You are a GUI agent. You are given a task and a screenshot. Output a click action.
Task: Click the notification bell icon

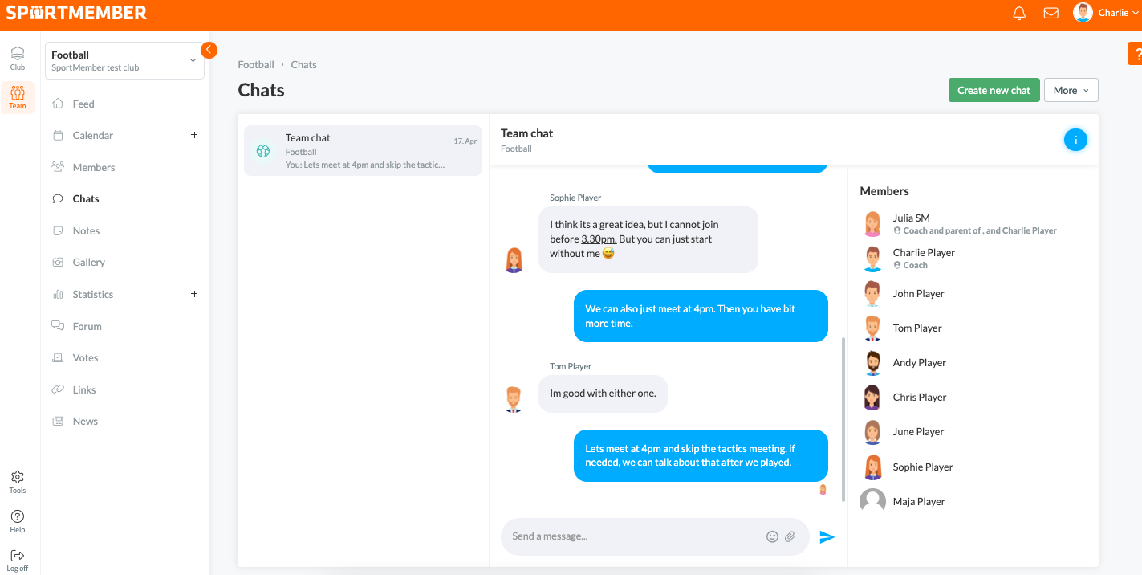(x=1020, y=13)
